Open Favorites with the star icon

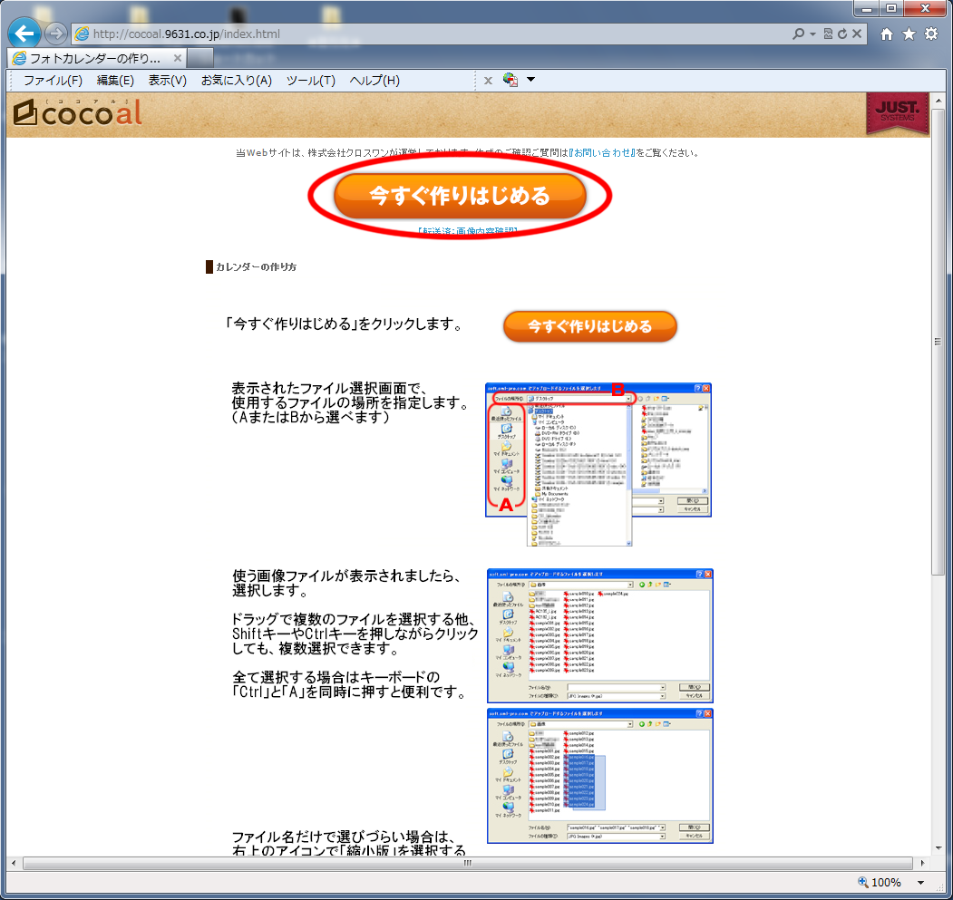909,34
